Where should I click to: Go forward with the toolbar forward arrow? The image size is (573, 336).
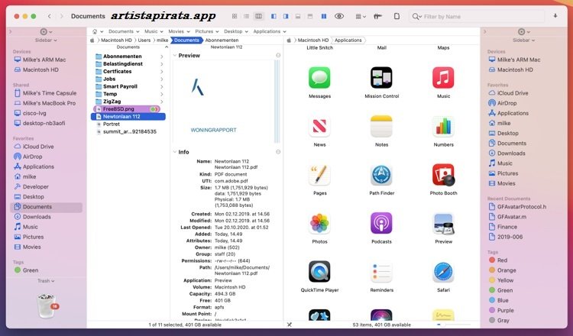[61, 16]
